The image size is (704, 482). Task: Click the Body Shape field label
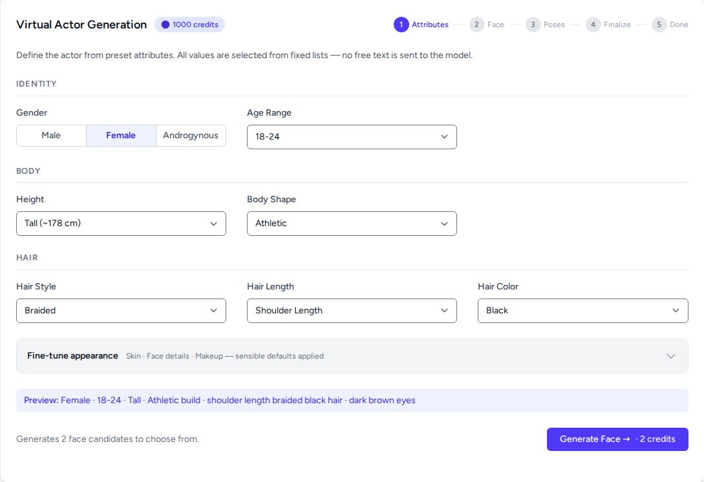271,199
